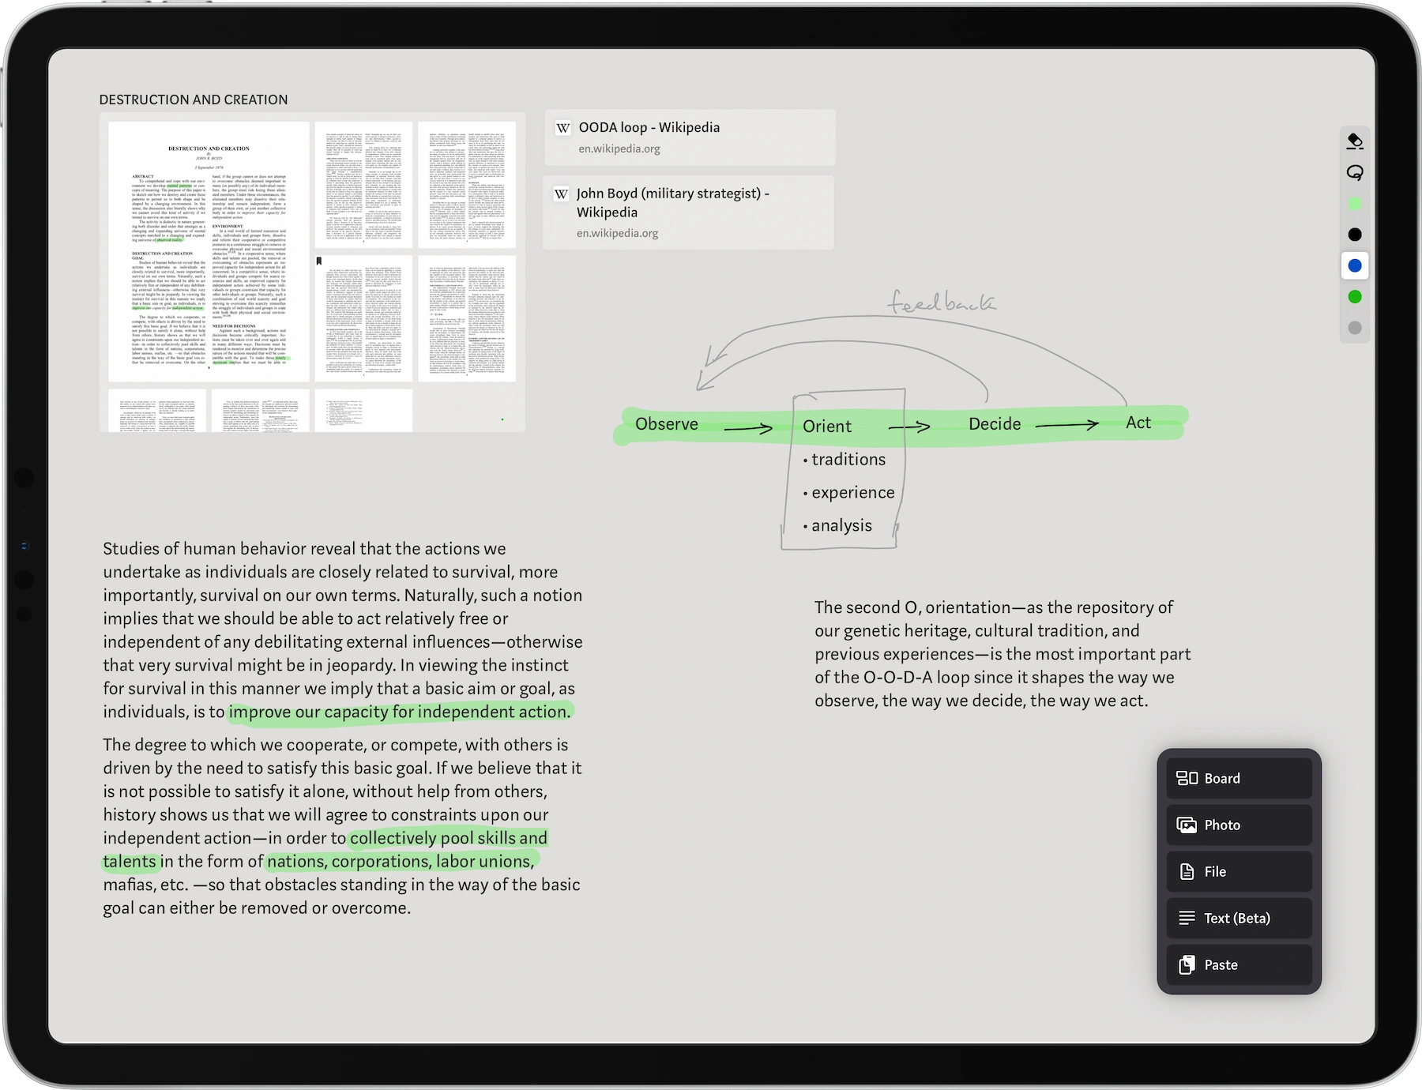The image size is (1422, 1090).
Task: Select the eraser tool
Action: [1353, 140]
